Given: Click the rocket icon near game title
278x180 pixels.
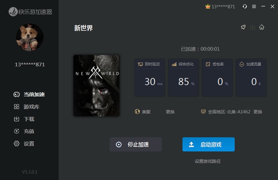Looking at the screenshot, I should pos(243,27).
